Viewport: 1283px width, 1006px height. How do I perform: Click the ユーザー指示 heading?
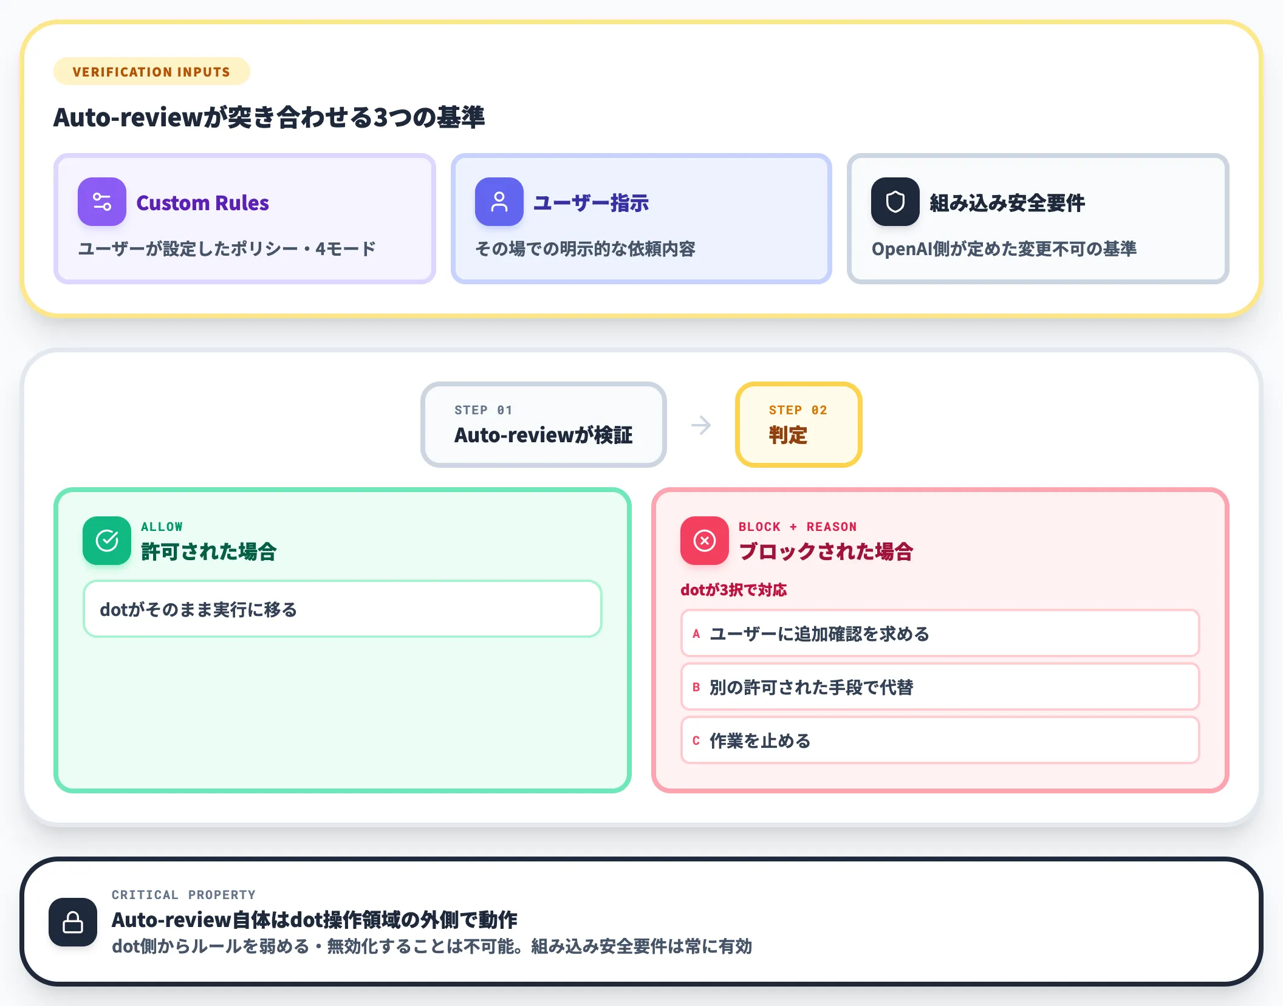coord(591,203)
